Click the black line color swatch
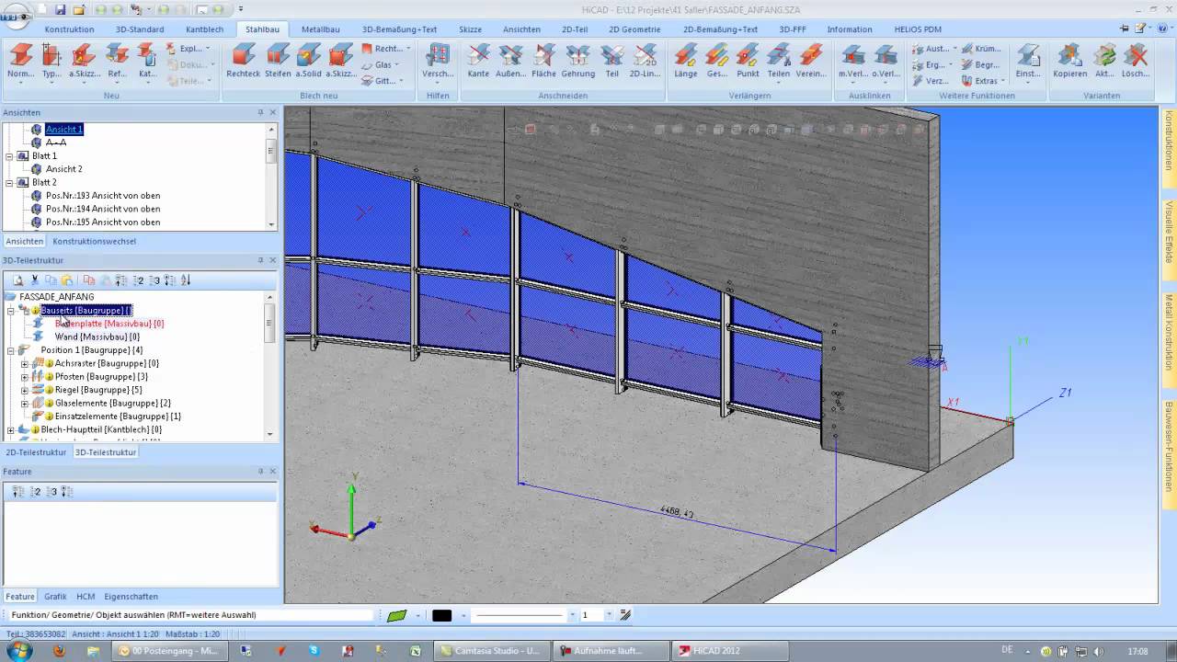The image size is (1177, 662). point(442,615)
